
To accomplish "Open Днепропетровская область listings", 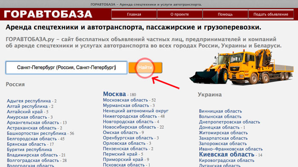I will (229, 122).
